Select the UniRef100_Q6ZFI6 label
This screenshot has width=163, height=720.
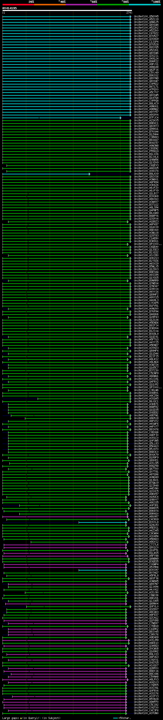pyautogui.click(x=146, y=70)
